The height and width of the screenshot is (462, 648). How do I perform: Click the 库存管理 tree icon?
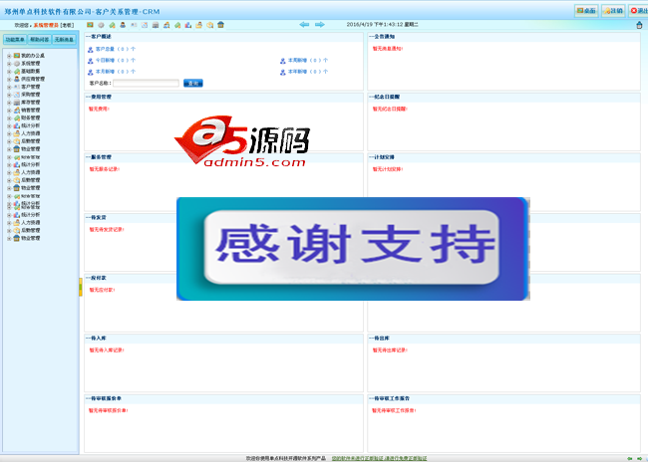(x=17, y=102)
